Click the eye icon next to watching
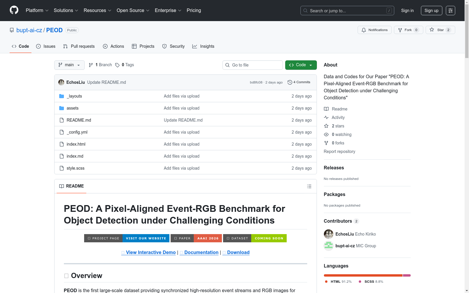This screenshot has width=469, height=293. coord(326,134)
